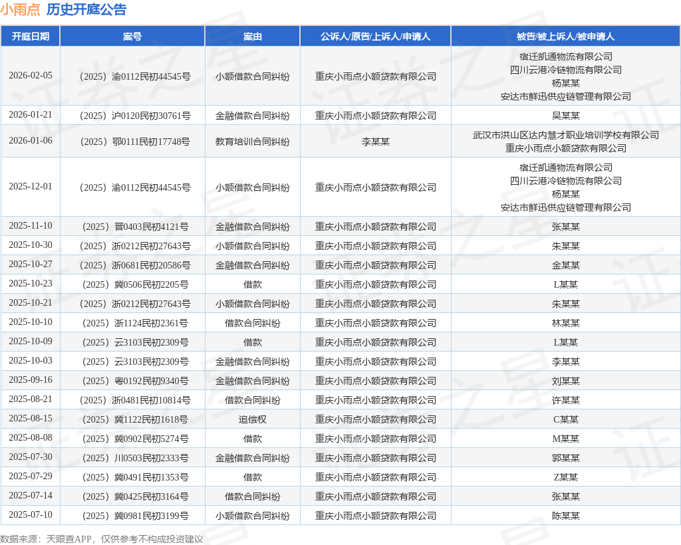Select date cell 2025-10-27
The height and width of the screenshot is (545, 681).
tap(31, 265)
